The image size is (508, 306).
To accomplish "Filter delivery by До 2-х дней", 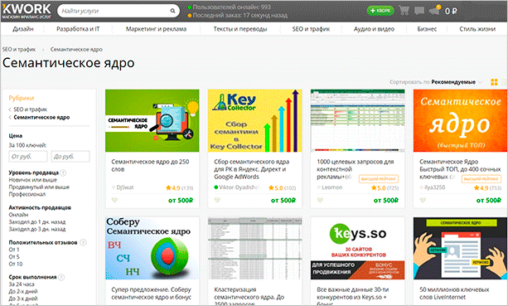I will coord(23,291).
